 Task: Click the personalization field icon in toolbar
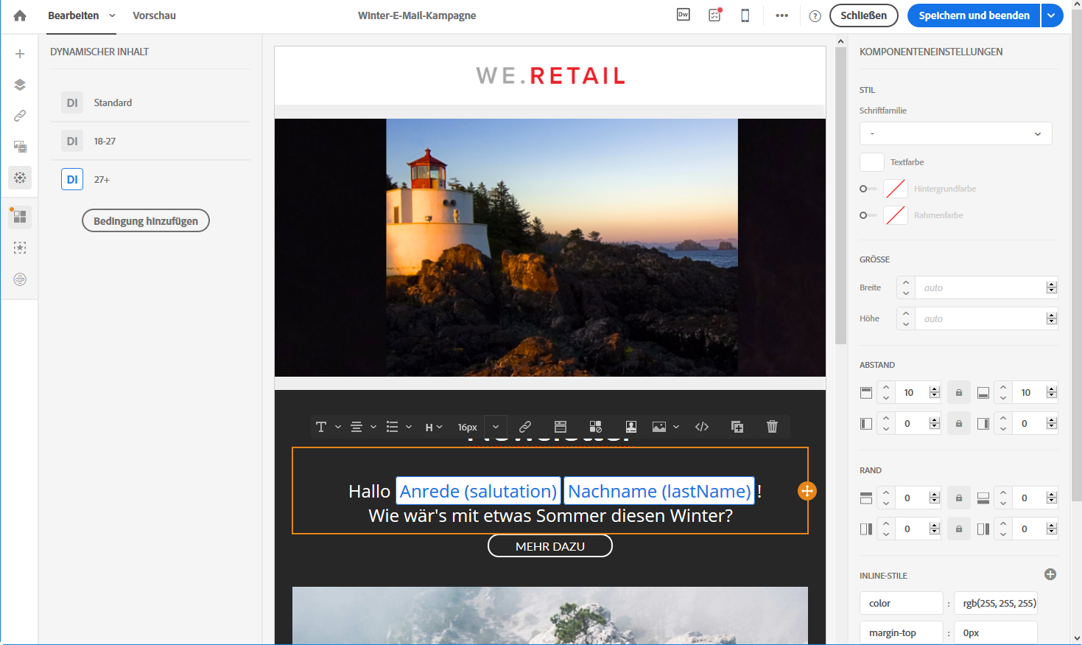tap(630, 427)
